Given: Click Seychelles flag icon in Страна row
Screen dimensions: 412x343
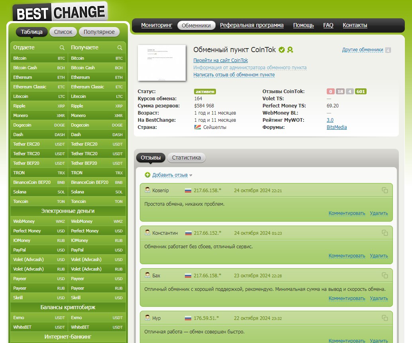Looking at the screenshot, I should 197,127.
